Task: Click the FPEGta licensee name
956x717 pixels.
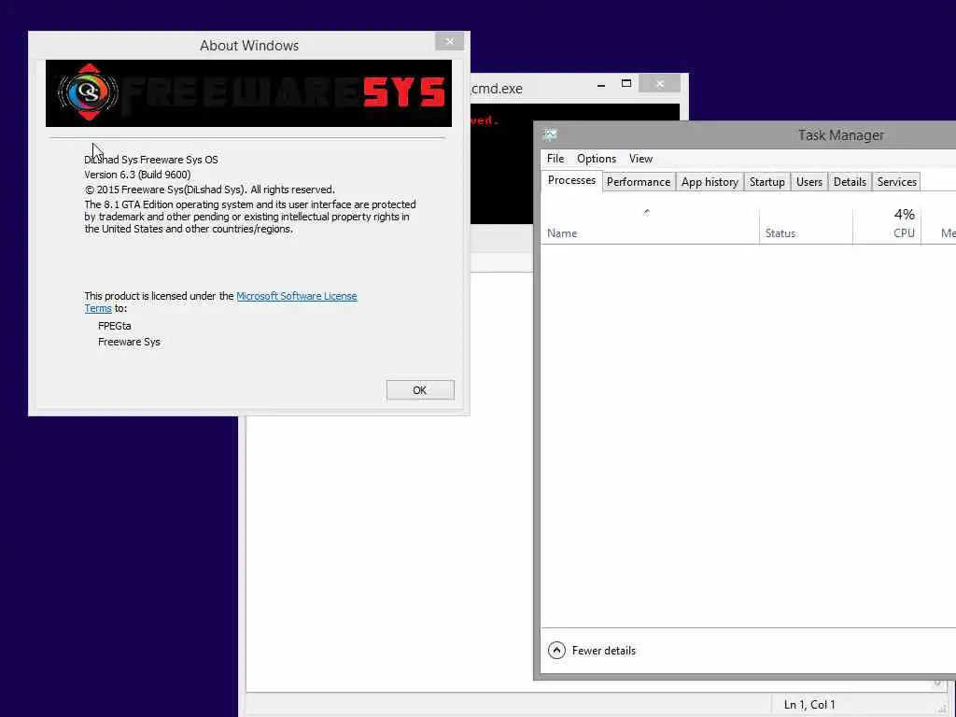Action: (x=115, y=326)
